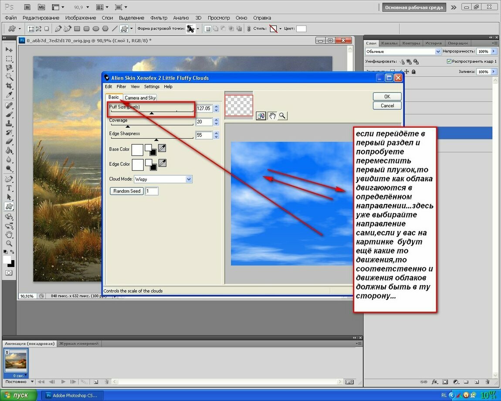The image size is (501, 401).
Task: Click the Coverage slider track
Action: [x=152, y=125]
